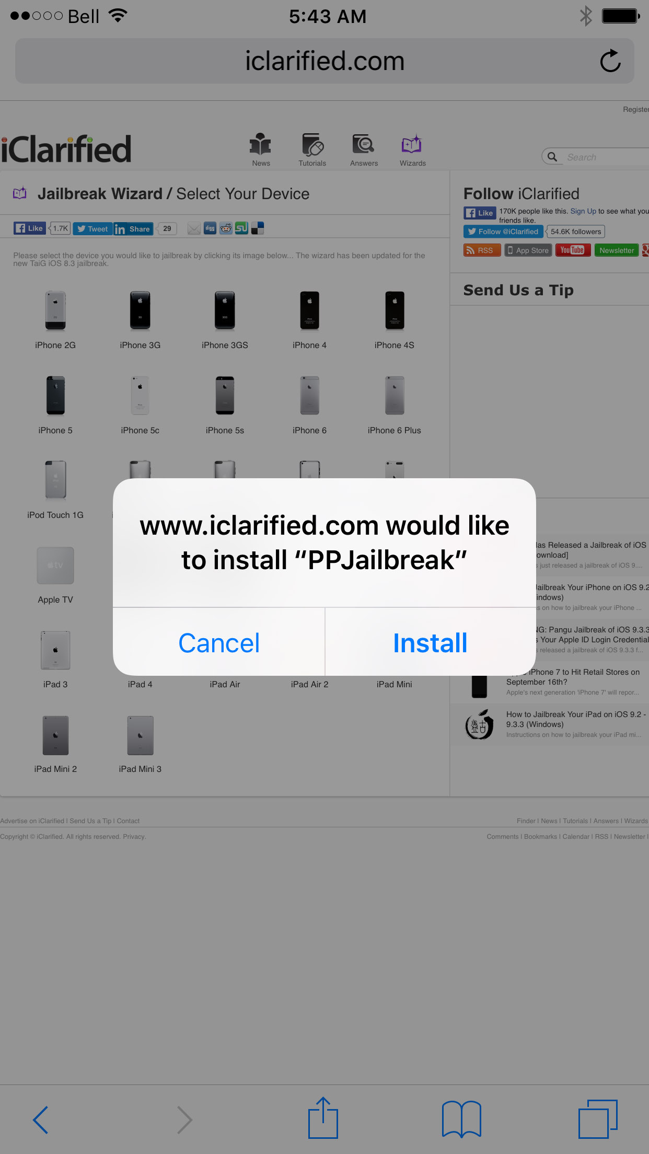Open the red YouTube follow button

point(573,250)
